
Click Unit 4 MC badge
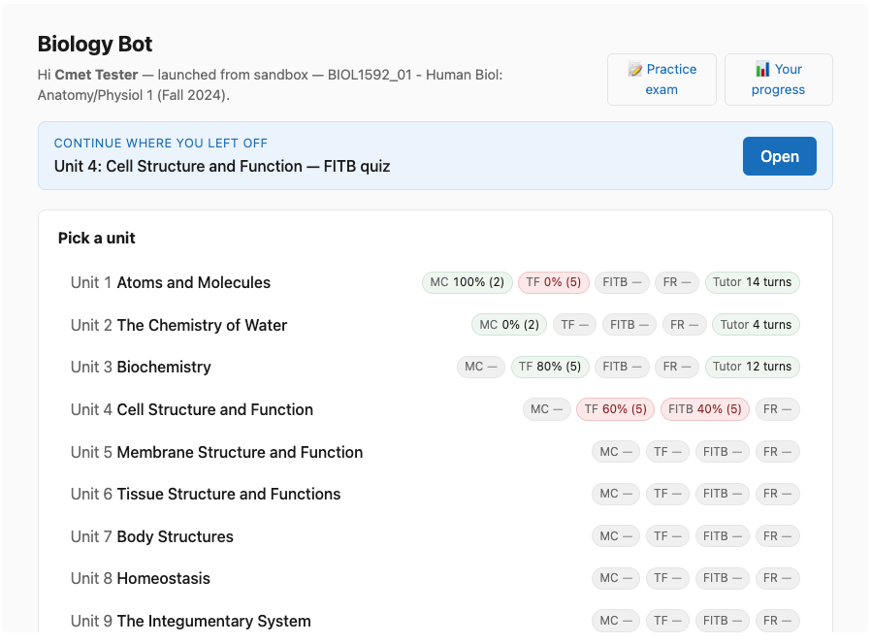547,409
